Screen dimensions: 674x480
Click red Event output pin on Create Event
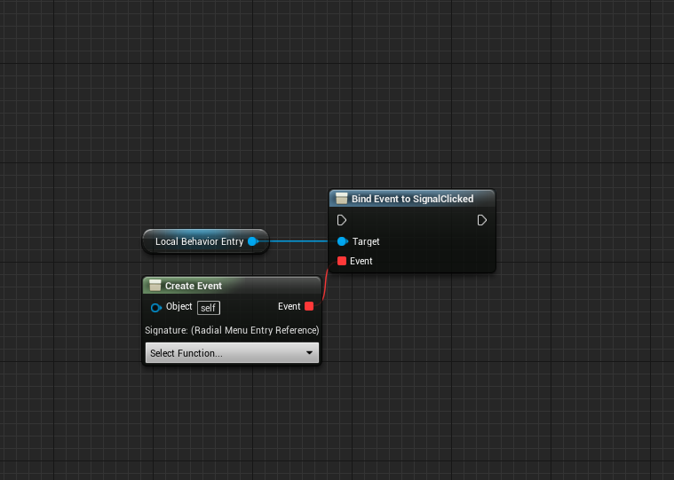[x=309, y=306]
